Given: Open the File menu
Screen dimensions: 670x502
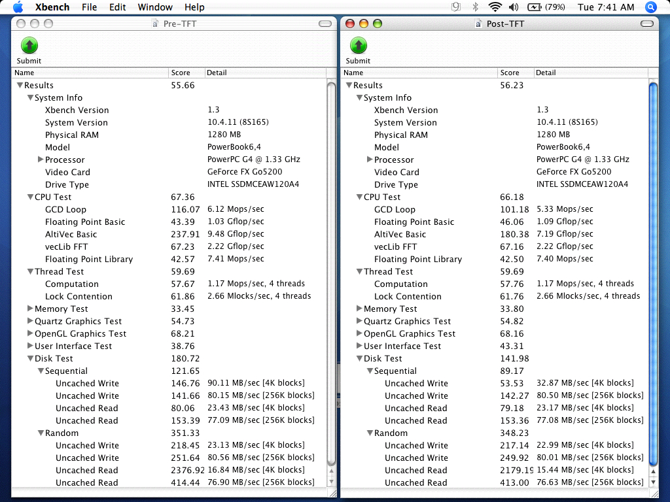Looking at the screenshot, I should tap(89, 7).
